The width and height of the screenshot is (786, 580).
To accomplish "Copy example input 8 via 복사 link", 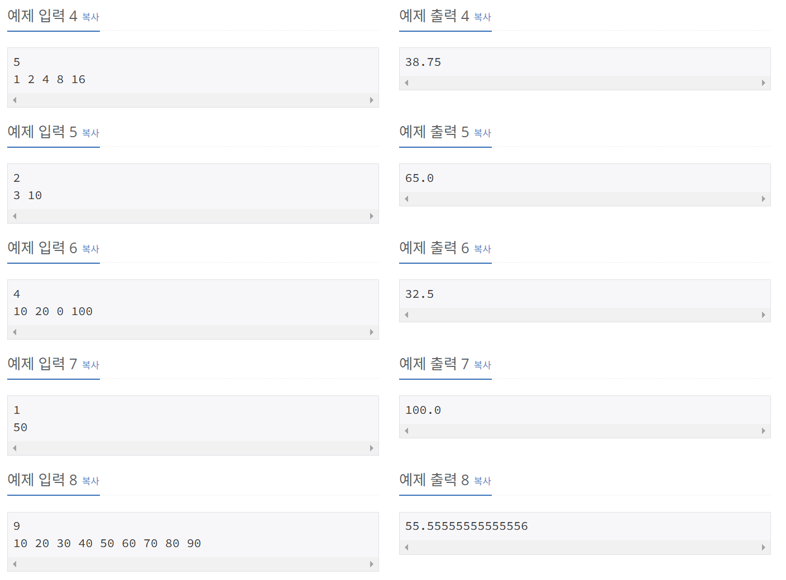I will point(90,481).
